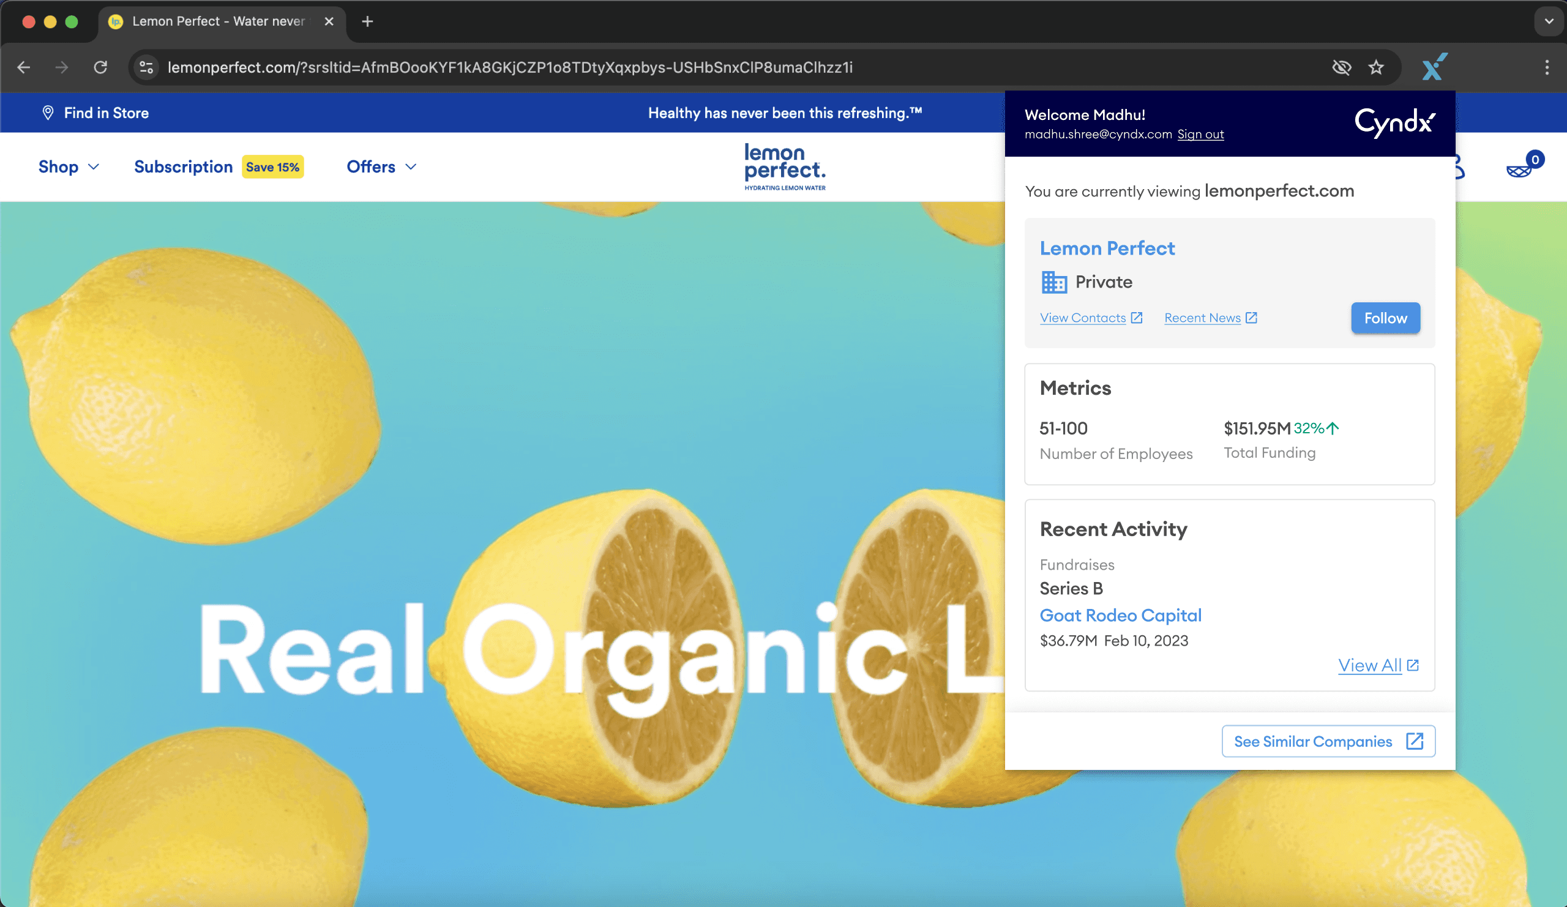Image resolution: width=1567 pixels, height=907 pixels.
Task: Click the external-link icon beside Recent News
Action: tap(1251, 318)
